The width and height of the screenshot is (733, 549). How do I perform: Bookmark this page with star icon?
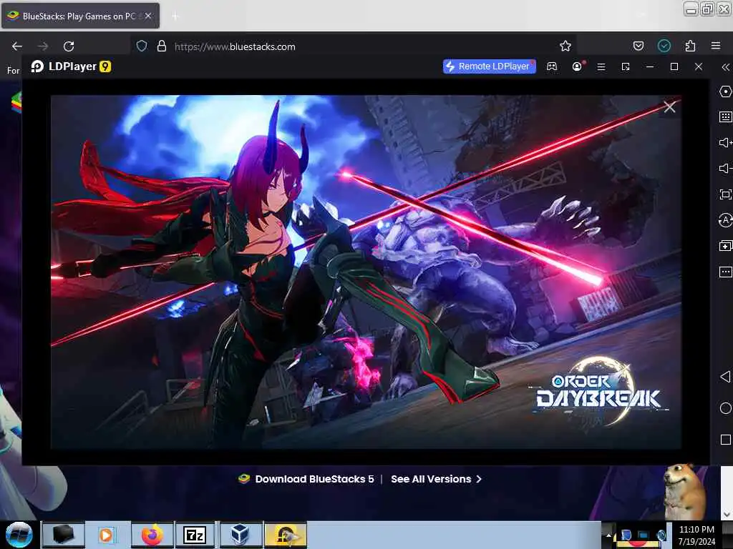pyautogui.click(x=565, y=46)
